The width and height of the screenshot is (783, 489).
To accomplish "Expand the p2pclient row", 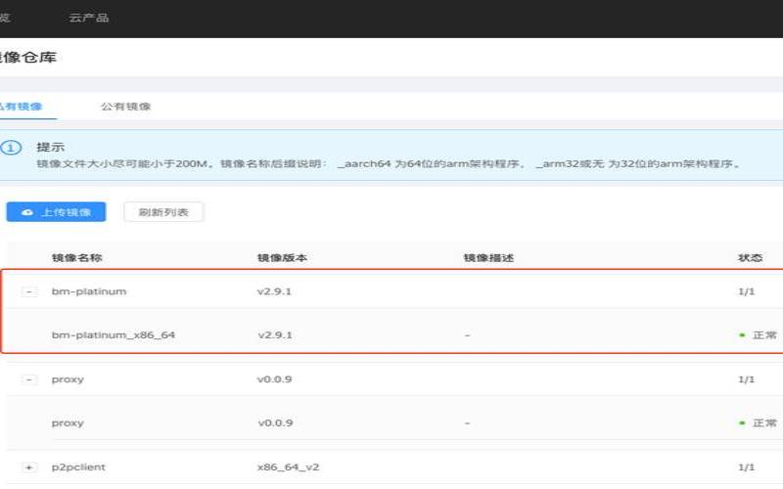I will point(29,467).
